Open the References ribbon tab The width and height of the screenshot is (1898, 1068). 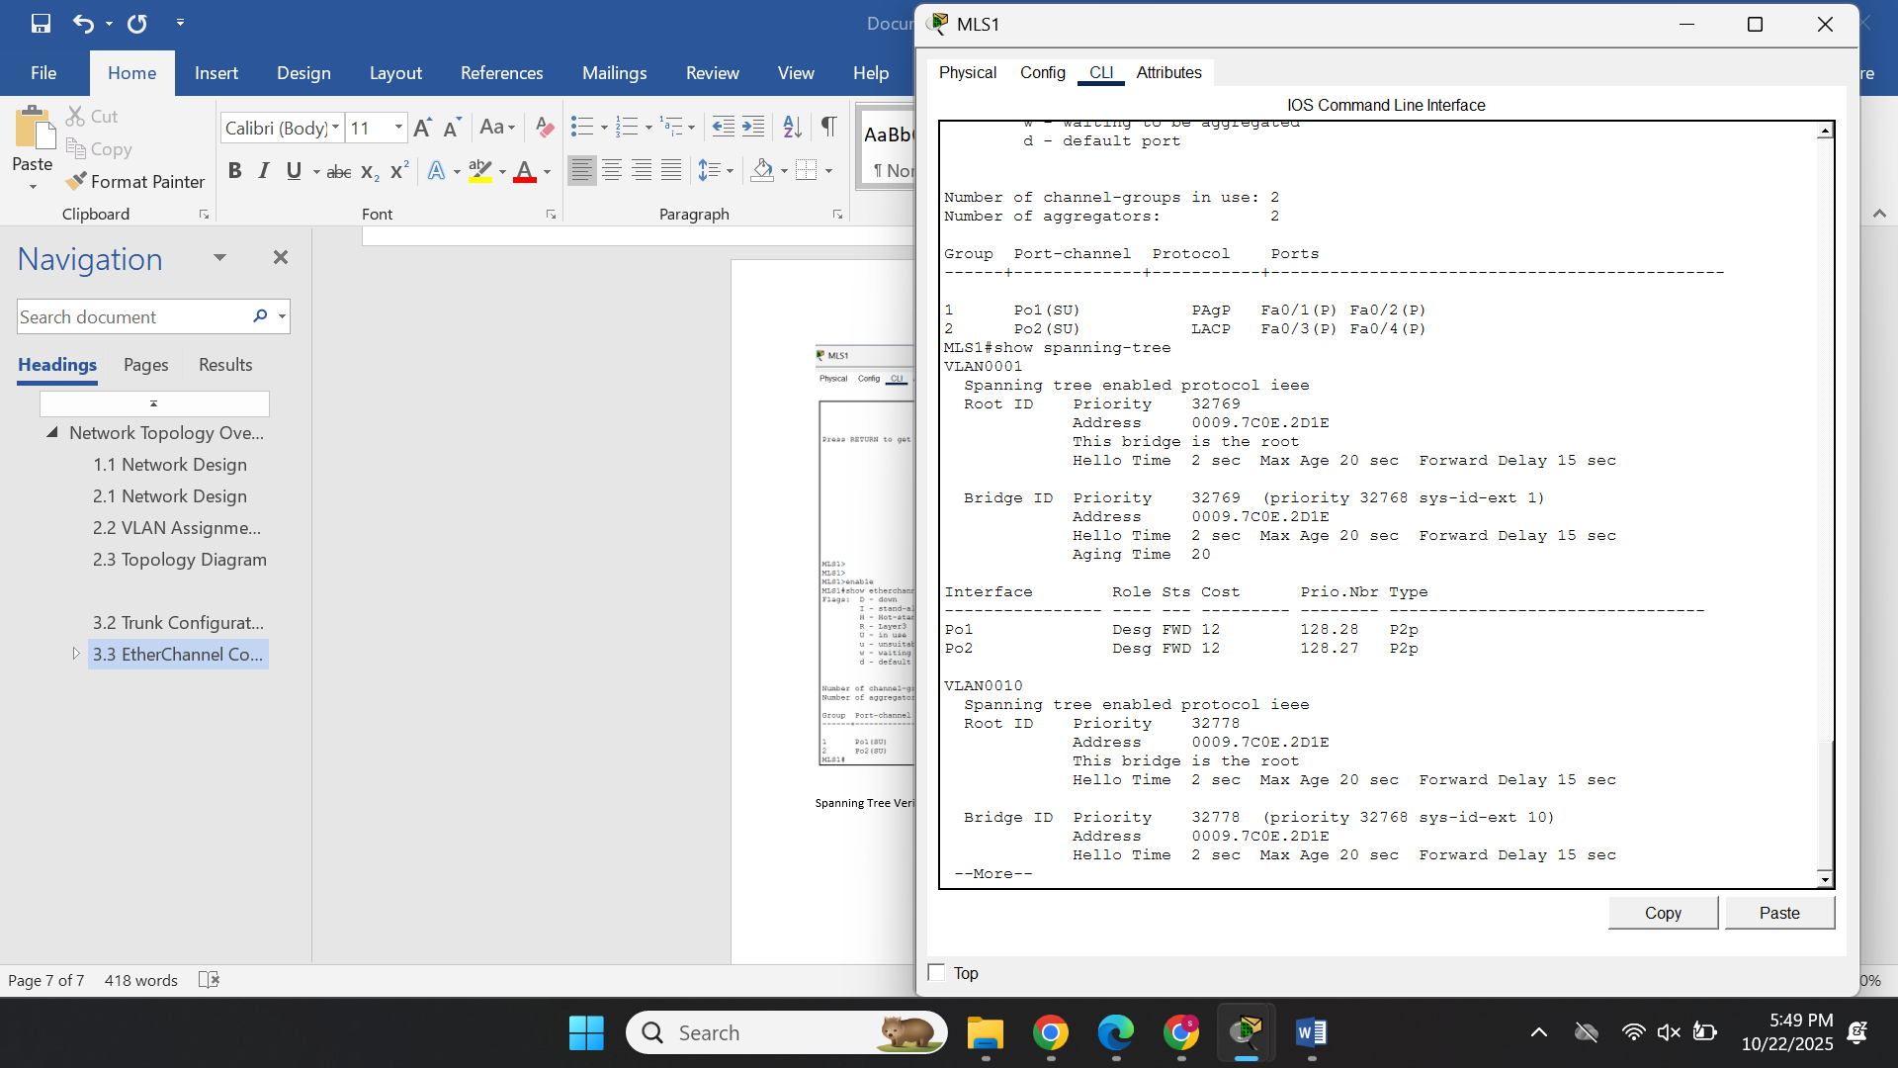pyautogui.click(x=501, y=73)
